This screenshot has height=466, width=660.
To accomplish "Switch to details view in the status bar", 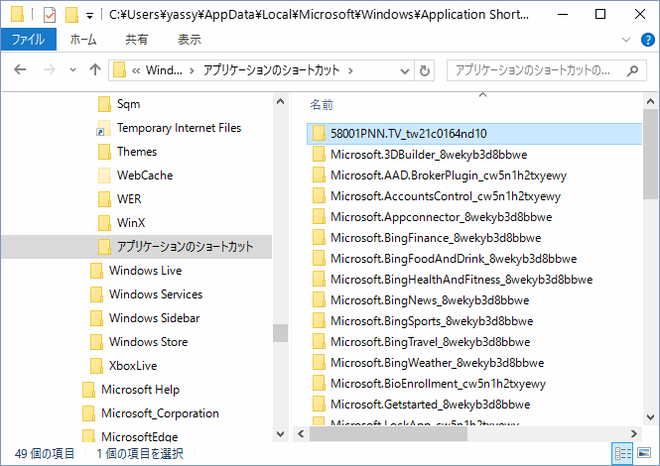I will pyautogui.click(x=622, y=453).
